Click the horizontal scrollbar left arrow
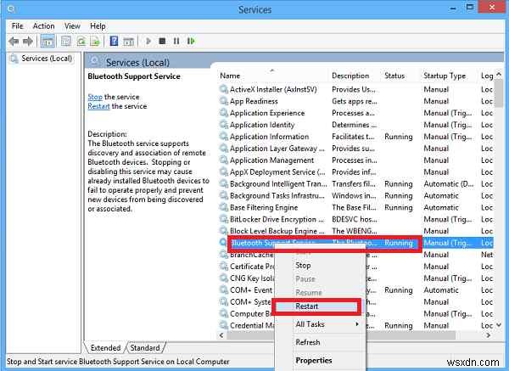This screenshot has width=509, height=371. coord(221,335)
